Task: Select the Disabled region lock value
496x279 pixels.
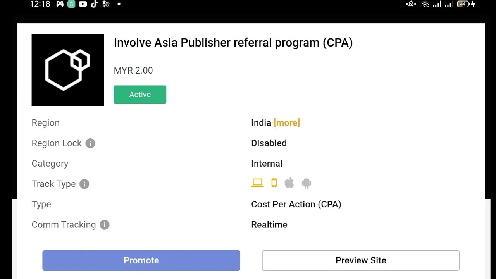Action: tap(269, 143)
